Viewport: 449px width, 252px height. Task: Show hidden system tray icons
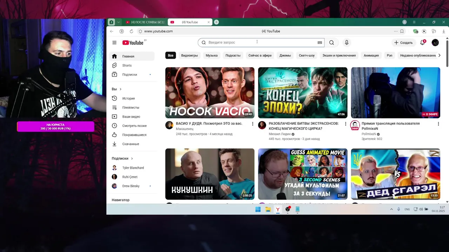pos(391,209)
